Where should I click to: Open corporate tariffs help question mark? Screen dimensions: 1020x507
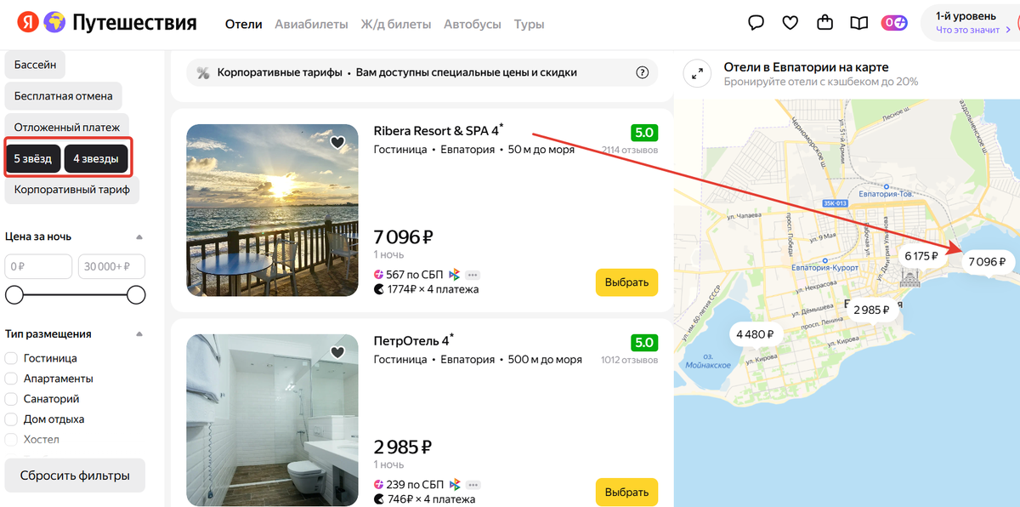pos(643,72)
